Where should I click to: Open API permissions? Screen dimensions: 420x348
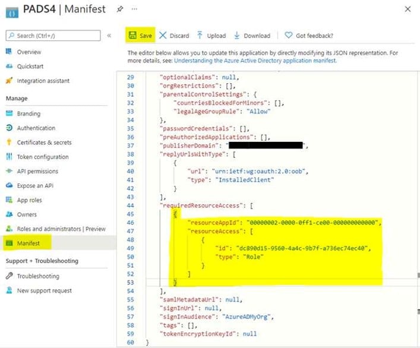pyautogui.click(x=37, y=171)
